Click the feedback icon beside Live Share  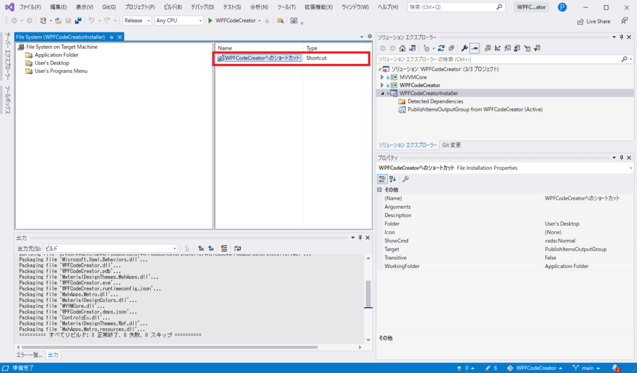pos(625,21)
